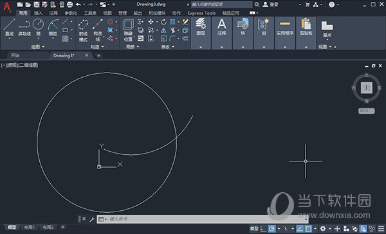Click the search magnifier icon
This screenshot has width=386, height=234.
point(257,4)
